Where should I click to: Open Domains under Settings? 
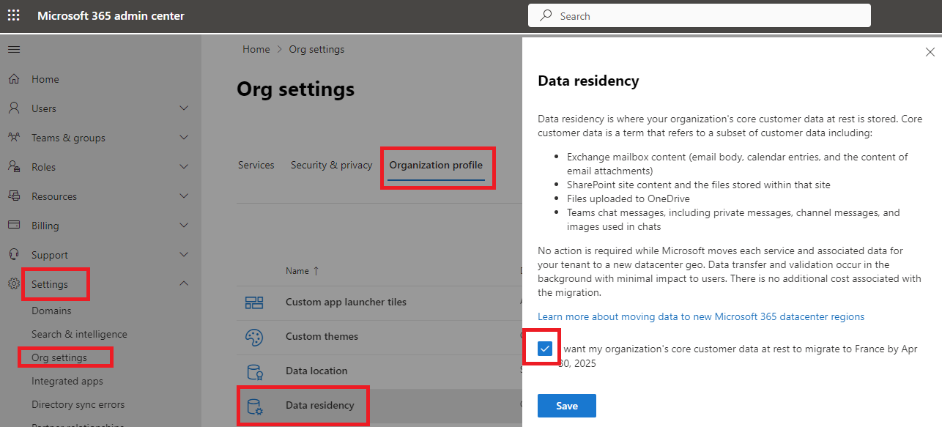tap(51, 311)
